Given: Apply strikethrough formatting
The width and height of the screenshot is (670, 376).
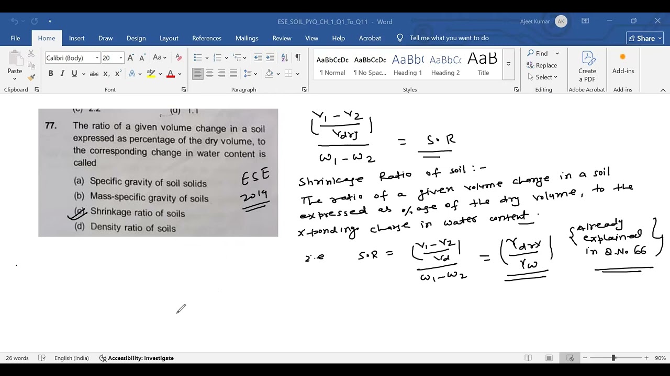Looking at the screenshot, I should pos(94,74).
